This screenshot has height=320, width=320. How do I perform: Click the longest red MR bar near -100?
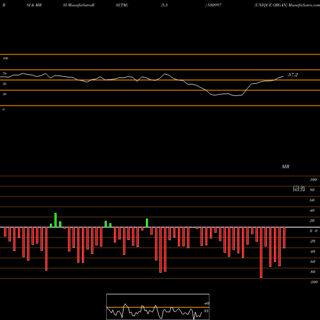[x=261, y=252]
